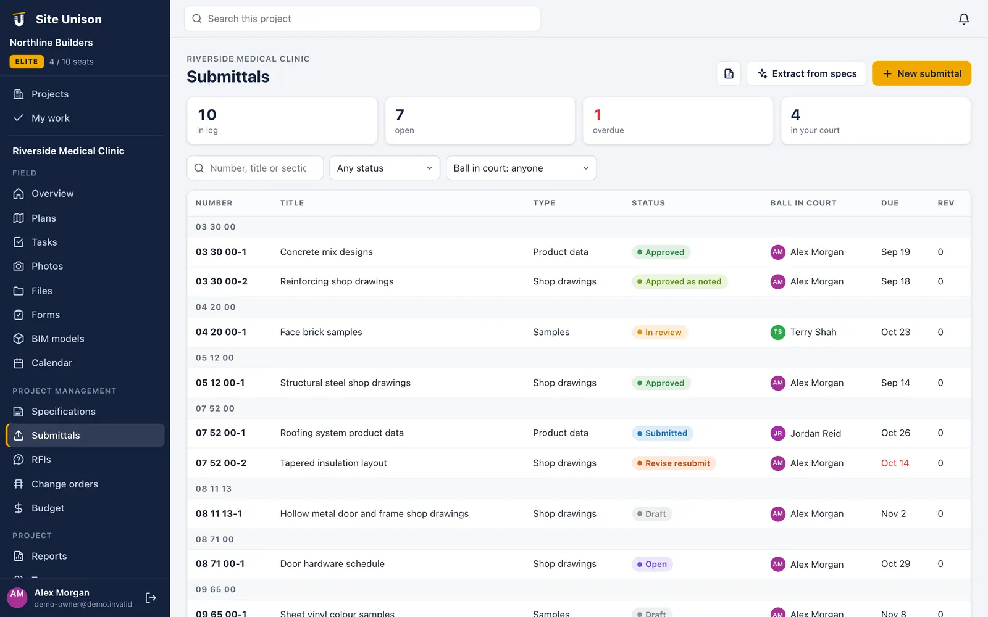Open the Plans section

tap(85, 218)
